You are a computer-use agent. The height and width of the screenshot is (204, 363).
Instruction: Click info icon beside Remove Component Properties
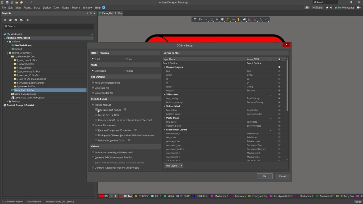click(135, 130)
